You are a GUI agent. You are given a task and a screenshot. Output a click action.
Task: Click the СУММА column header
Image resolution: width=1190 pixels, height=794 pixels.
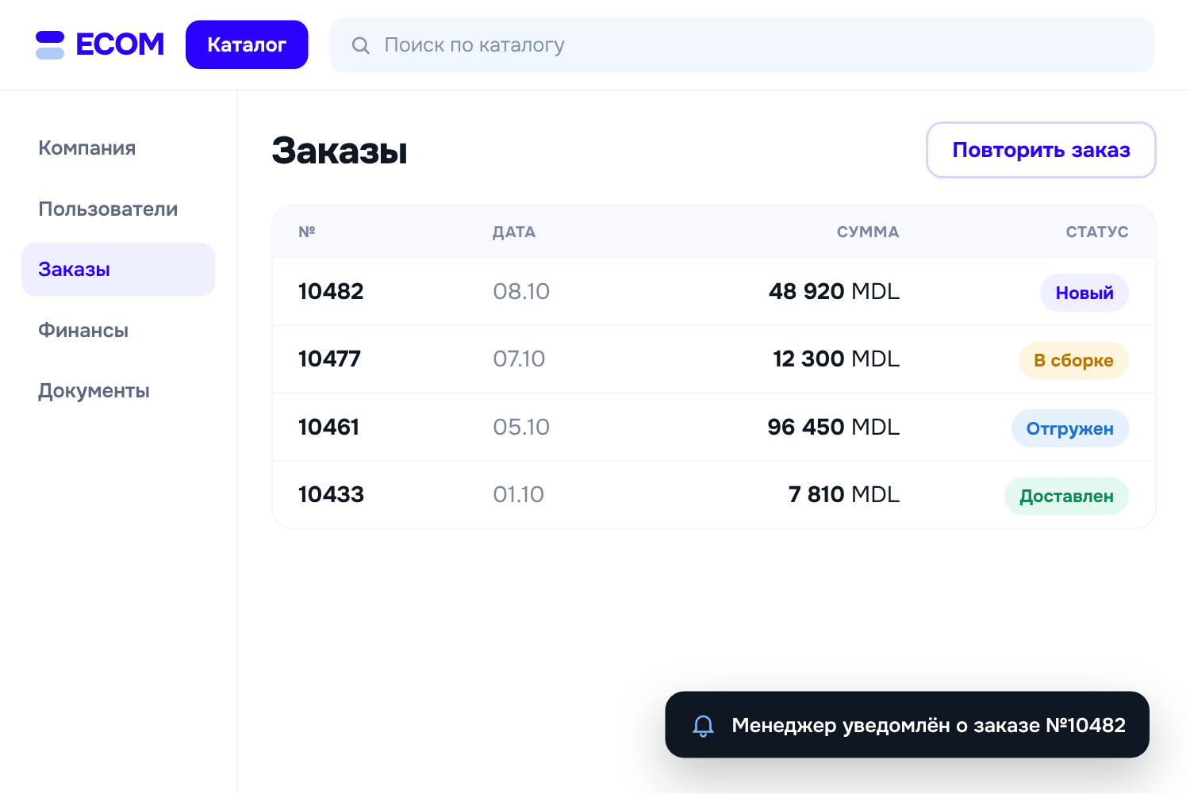868,232
